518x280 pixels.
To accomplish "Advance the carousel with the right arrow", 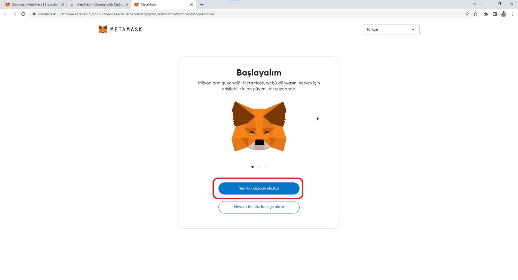I will click(x=318, y=119).
